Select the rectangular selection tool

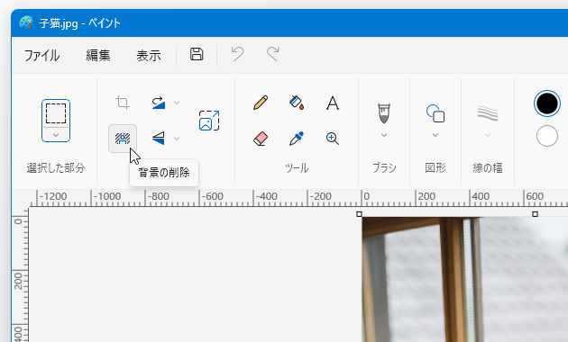pyautogui.click(x=56, y=113)
